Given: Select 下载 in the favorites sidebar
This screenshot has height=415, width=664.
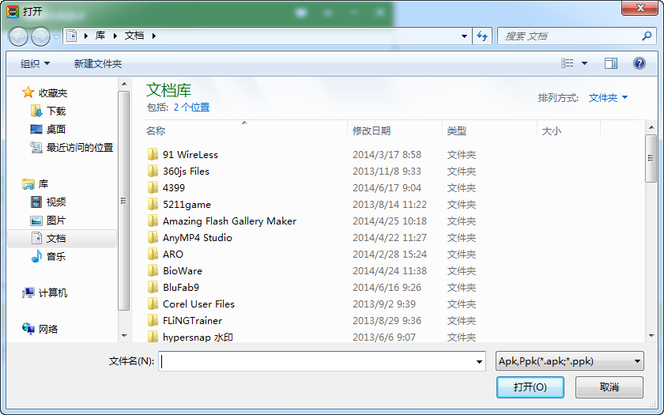Looking at the screenshot, I should pyautogui.click(x=55, y=111).
